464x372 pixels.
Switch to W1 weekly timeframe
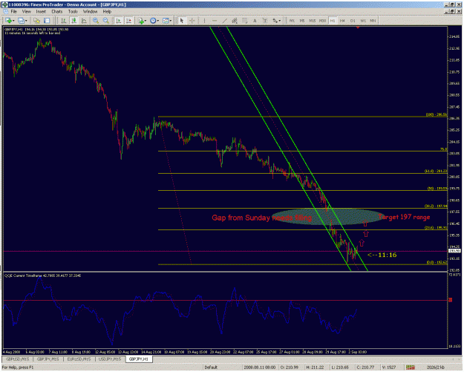(x=363, y=21)
